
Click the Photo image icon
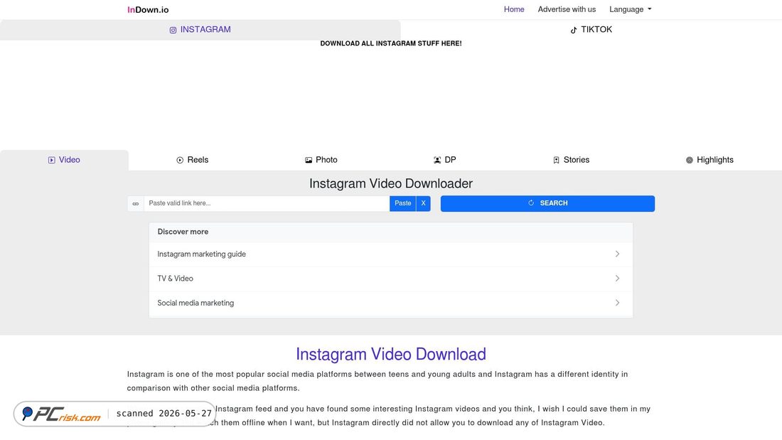pos(309,160)
